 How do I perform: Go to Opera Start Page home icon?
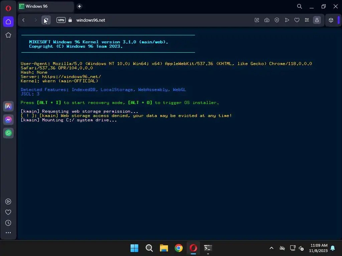click(x=8, y=22)
